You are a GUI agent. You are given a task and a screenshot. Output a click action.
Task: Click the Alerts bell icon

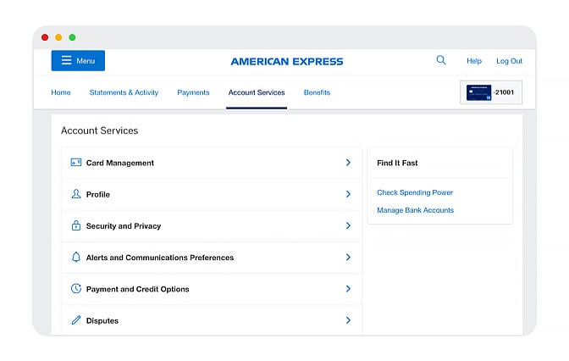coord(76,257)
